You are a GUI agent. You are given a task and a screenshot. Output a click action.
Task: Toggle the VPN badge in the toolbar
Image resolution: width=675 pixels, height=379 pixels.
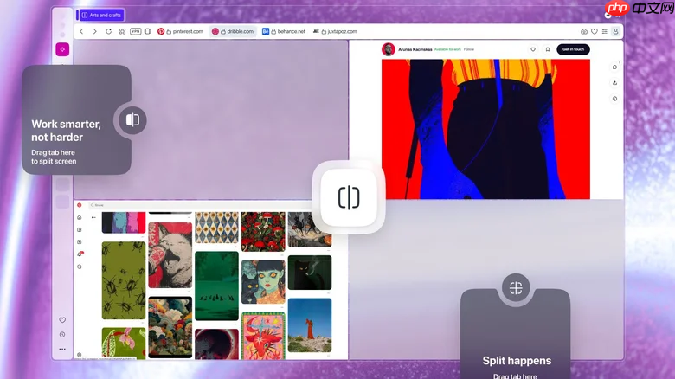pos(136,31)
